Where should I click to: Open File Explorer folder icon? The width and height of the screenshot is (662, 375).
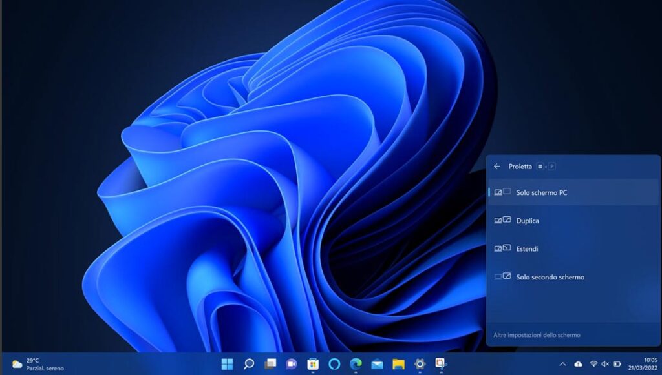pos(398,363)
